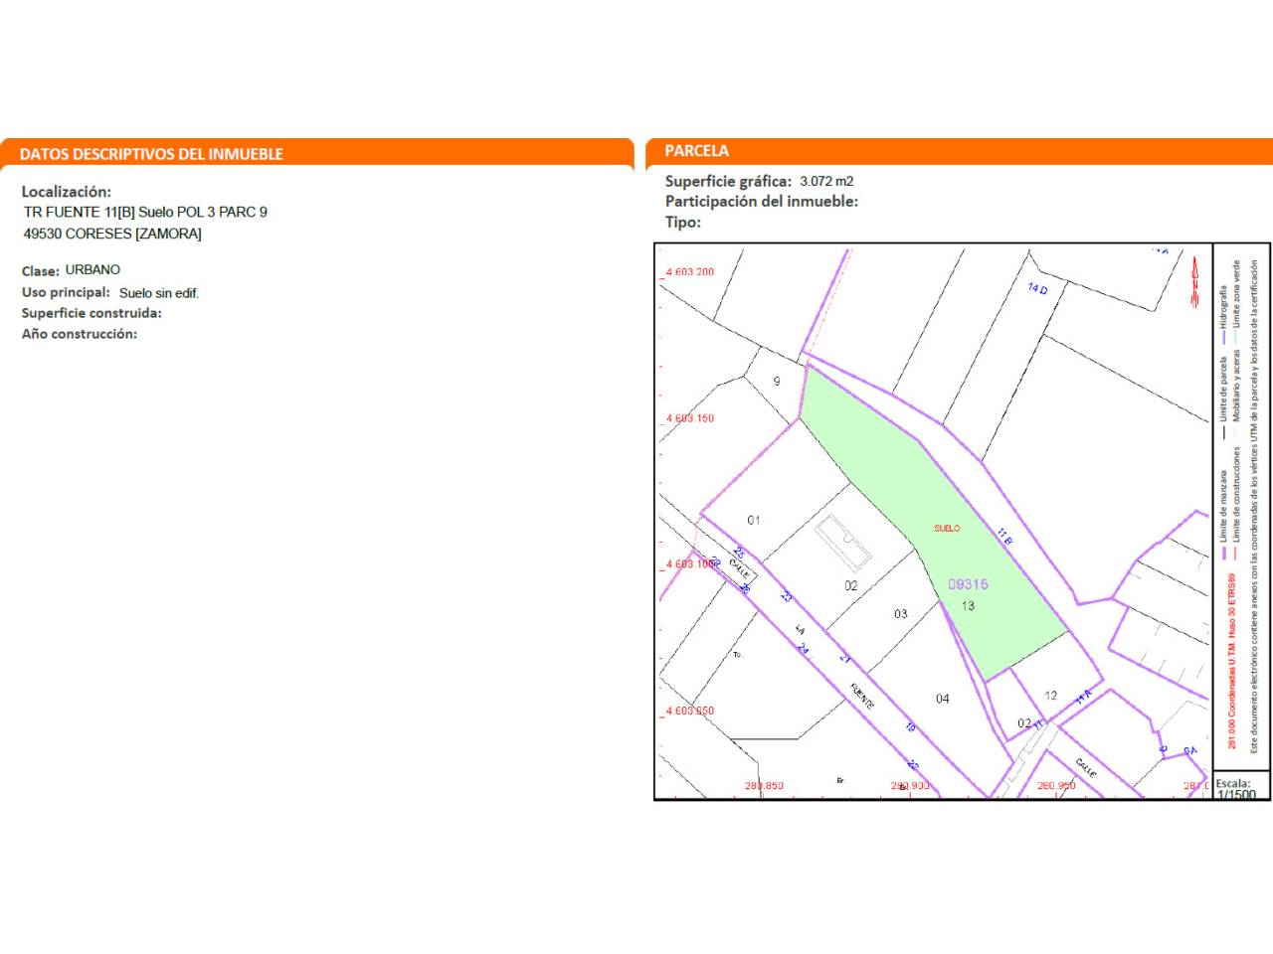Select the URBANO class value
The image size is (1273, 954).
click(x=92, y=270)
